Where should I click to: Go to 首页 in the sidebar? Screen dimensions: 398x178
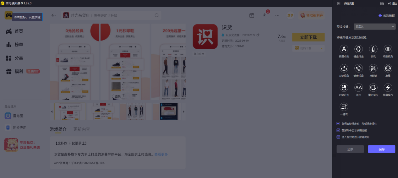[x=15, y=31]
